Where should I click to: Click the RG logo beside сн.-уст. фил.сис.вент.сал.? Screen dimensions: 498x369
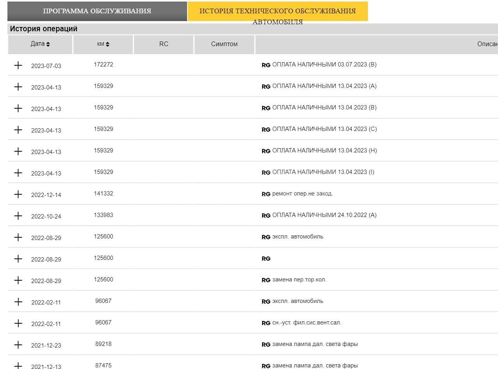click(x=266, y=323)
